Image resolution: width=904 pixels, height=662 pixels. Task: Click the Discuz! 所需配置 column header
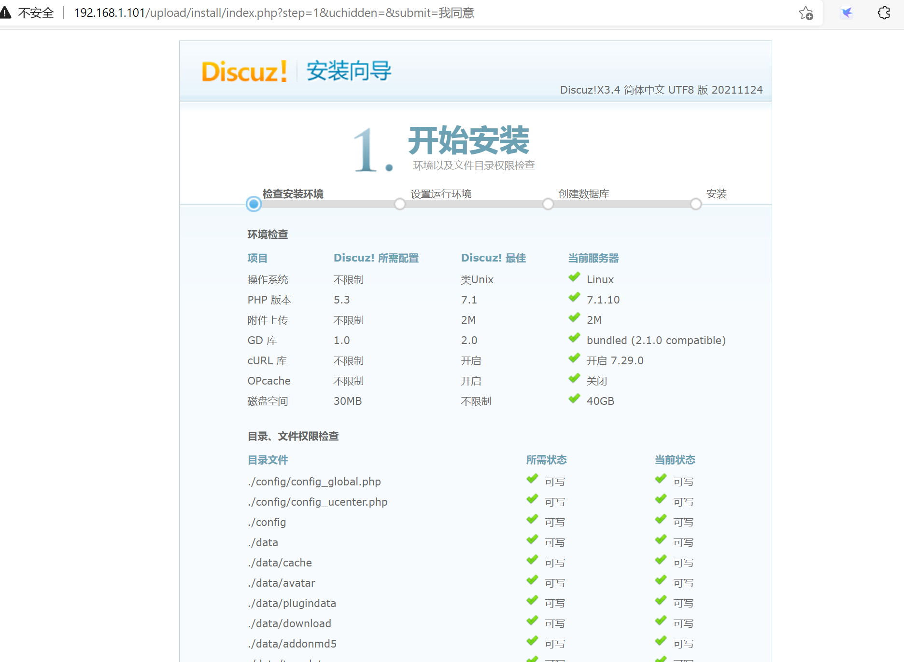click(x=376, y=258)
